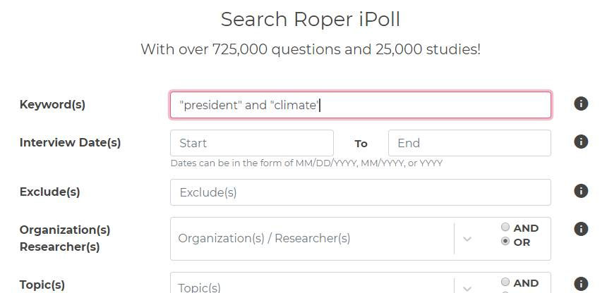Focus the Start interview date field

click(x=252, y=143)
